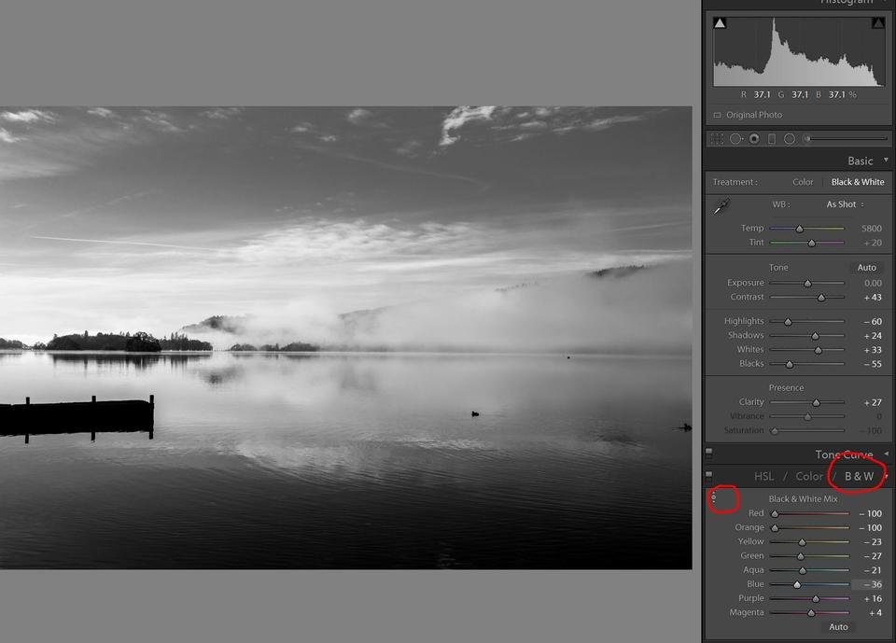The image size is (896, 643).
Task: Set Treatment to Color
Action: click(x=803, y=182)
